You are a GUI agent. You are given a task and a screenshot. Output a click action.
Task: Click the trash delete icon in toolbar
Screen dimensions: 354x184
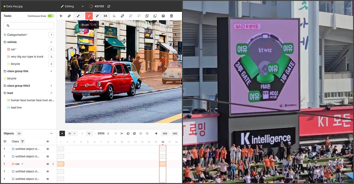coord(171,16)
